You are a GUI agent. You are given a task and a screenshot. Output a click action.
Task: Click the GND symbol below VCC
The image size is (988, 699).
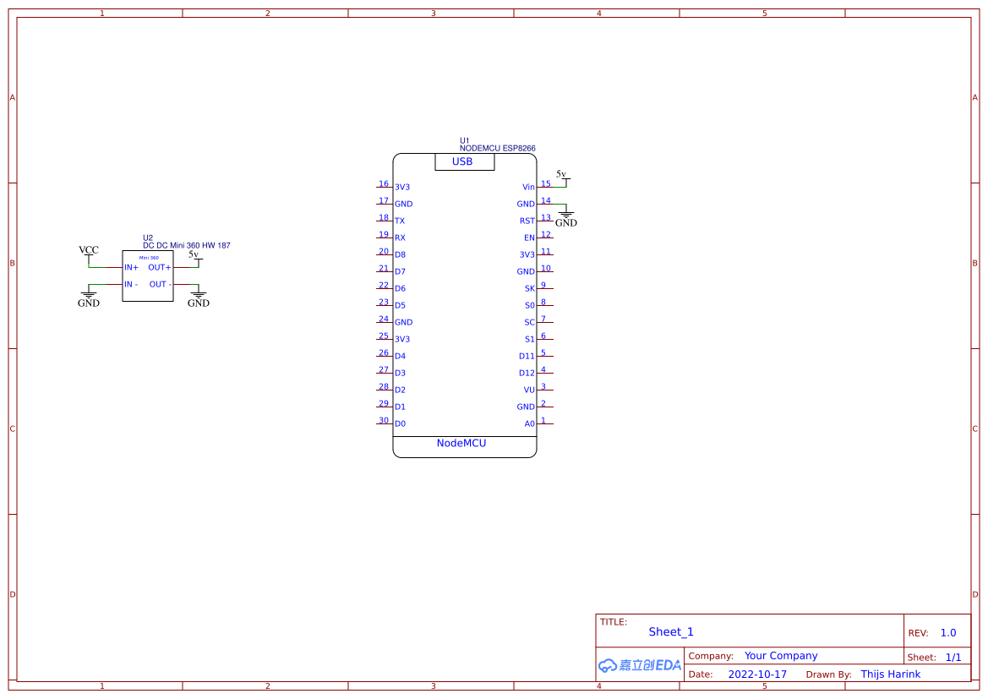click(89, 294)
